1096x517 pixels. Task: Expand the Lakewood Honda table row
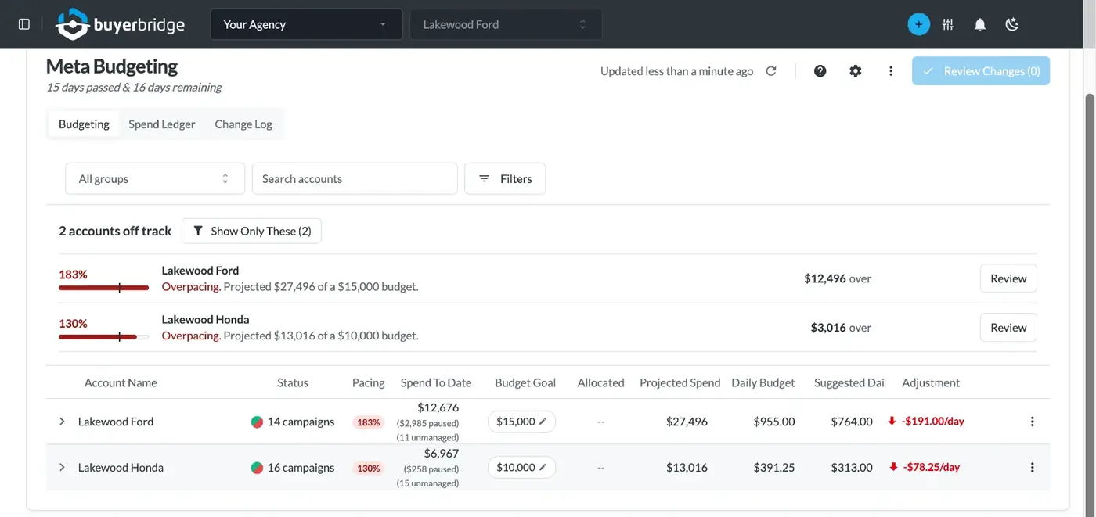pyautogui.click(x=62, y=468)
